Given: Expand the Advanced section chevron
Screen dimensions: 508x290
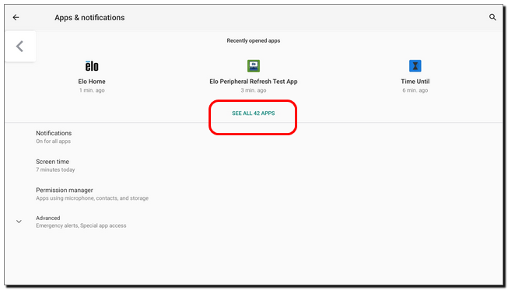Looking at the screenshot, I should pos(19,222).
